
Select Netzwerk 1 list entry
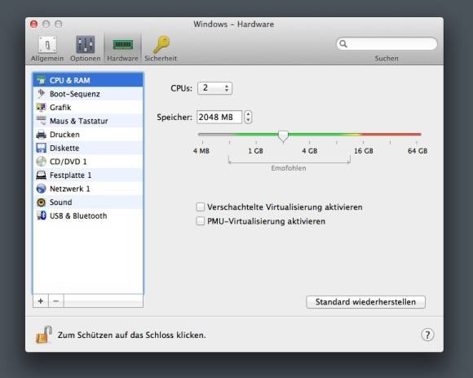point(88,189)
